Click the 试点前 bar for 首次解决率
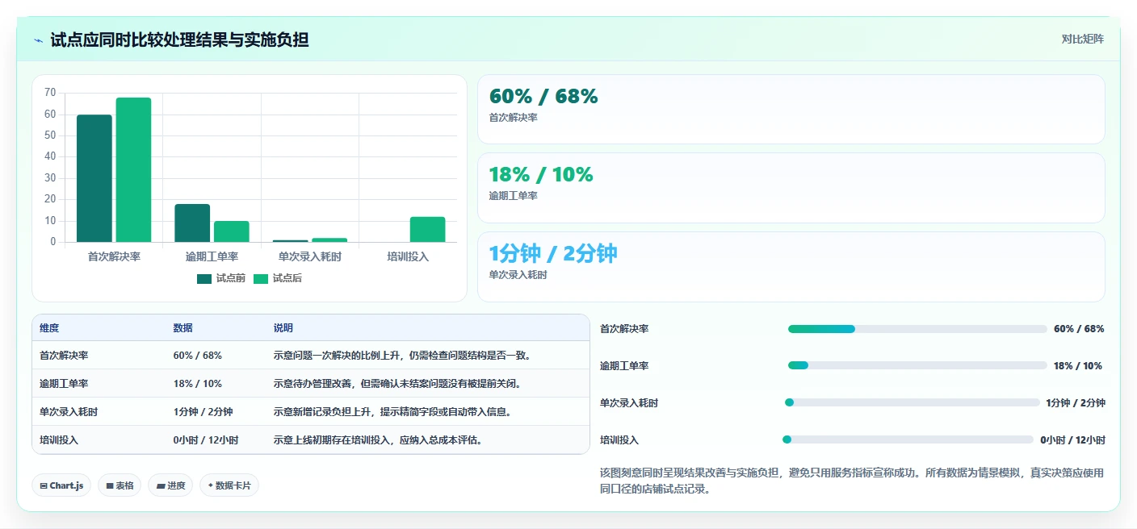 (94, 178)
